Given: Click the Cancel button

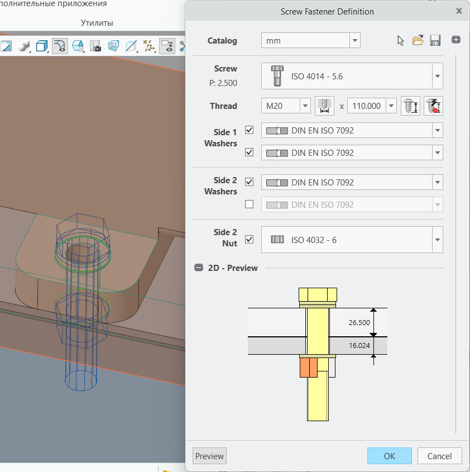Looking at the screenshot, I should tap(440, 456).
